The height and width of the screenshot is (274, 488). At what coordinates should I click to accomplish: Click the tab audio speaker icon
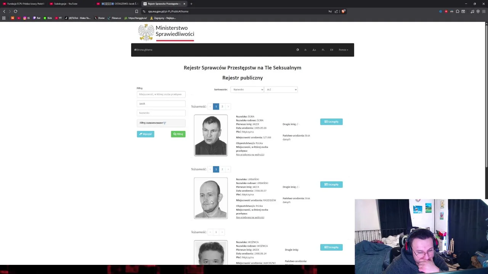tap(440, 11)
